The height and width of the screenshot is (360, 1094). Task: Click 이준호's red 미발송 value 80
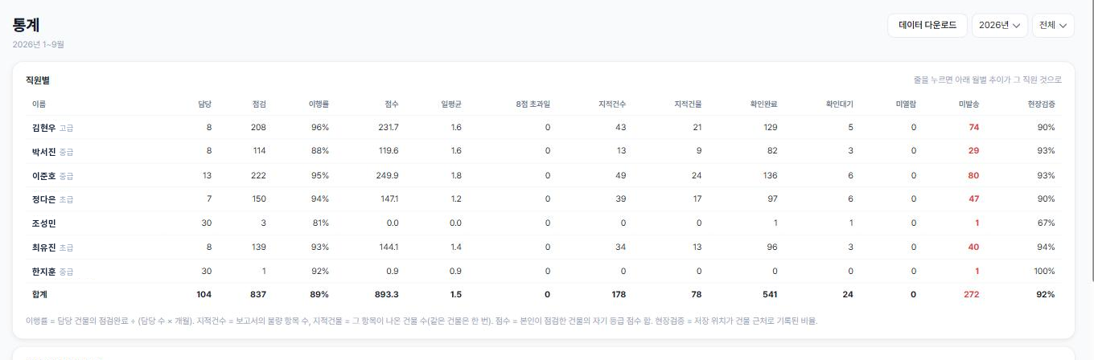[x=973, y=176]
